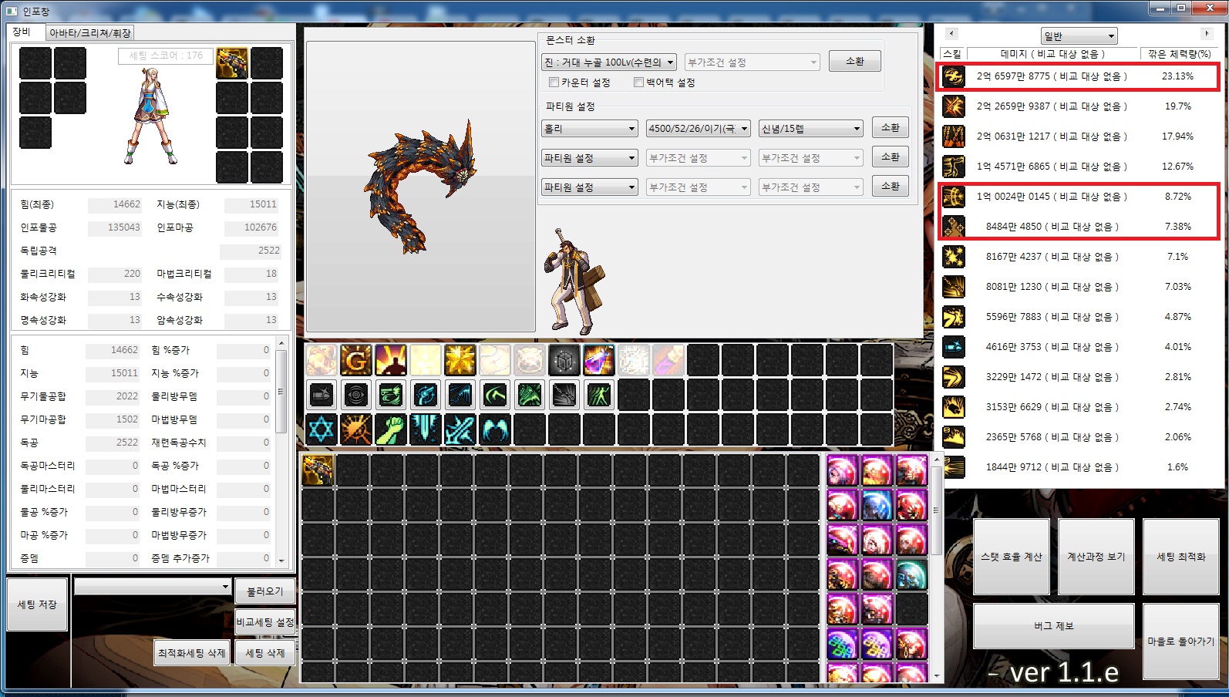The image size is (1229, 697).
Task: Click the 세팅 저장 button
Action: [37, 604]
